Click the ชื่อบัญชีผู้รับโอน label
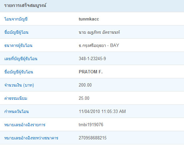184x145 pixels. point(19,72)
